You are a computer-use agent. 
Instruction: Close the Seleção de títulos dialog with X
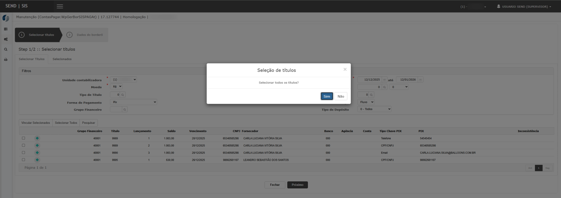tap(345, 69)
